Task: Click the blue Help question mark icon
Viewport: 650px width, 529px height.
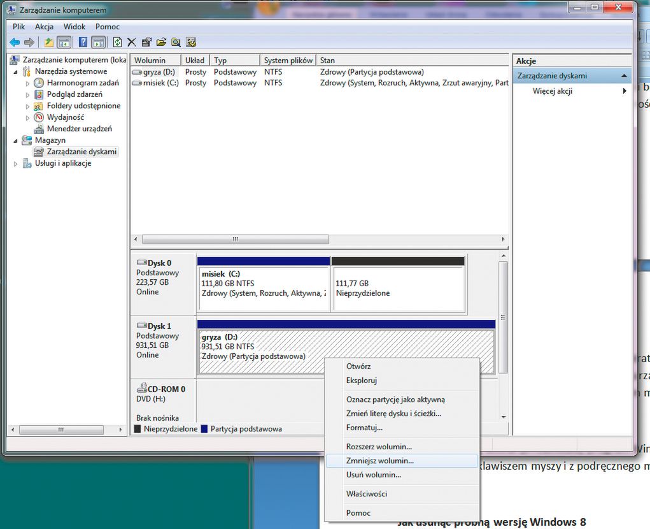Action: tap(83, 42)
